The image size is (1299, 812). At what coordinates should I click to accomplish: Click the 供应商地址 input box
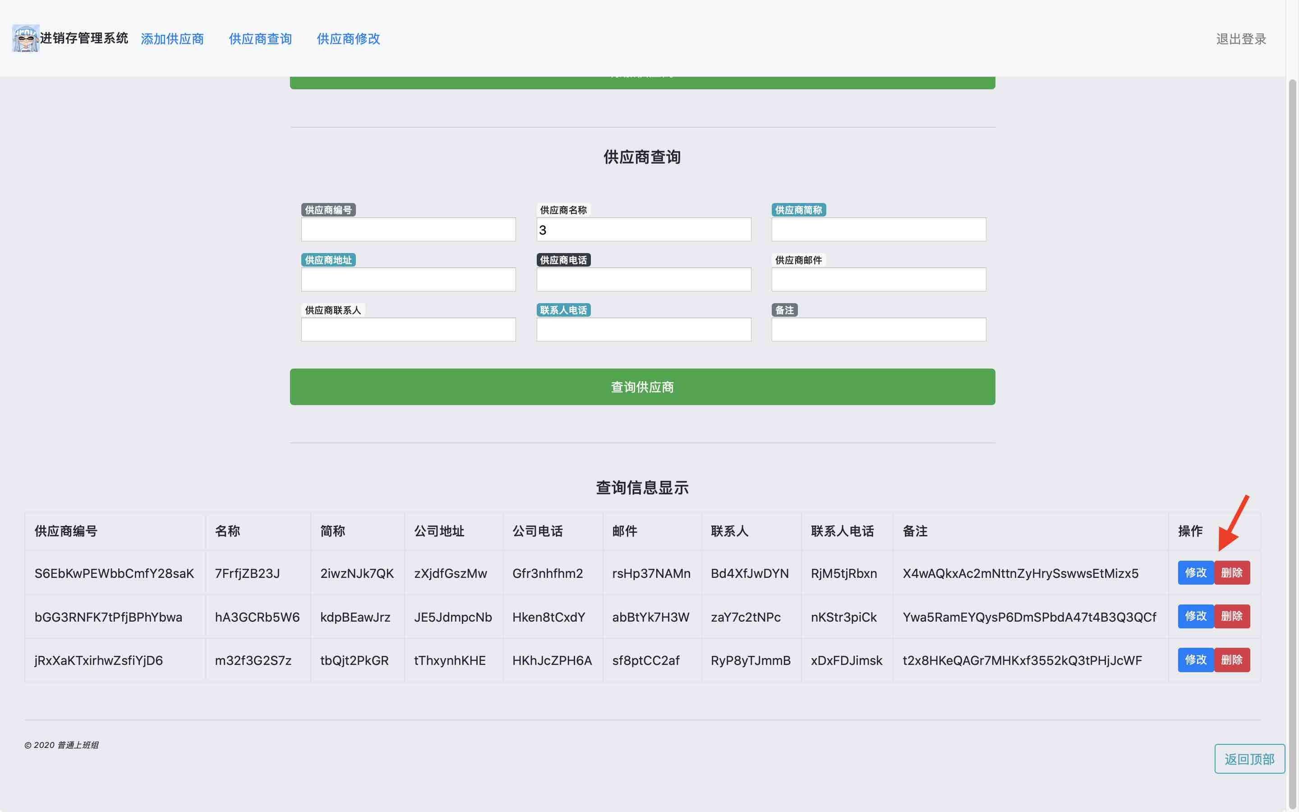click(x=408, y=279)
